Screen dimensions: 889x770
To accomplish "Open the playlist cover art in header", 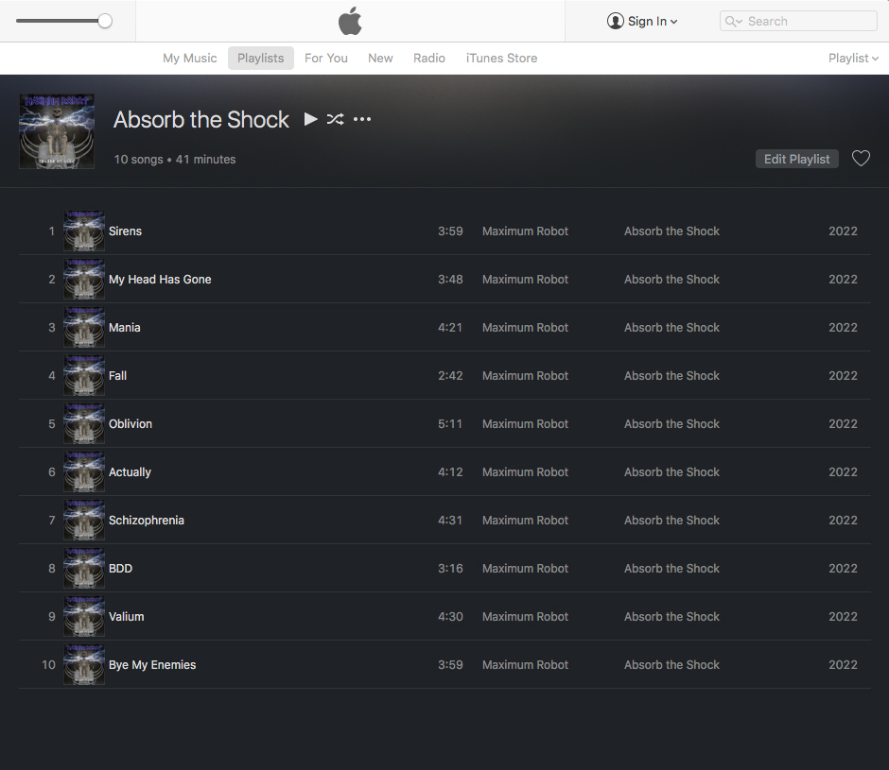I will coord(57,131).
